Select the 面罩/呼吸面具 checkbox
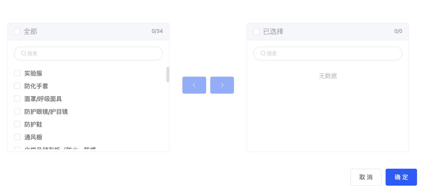 [17, 98]
